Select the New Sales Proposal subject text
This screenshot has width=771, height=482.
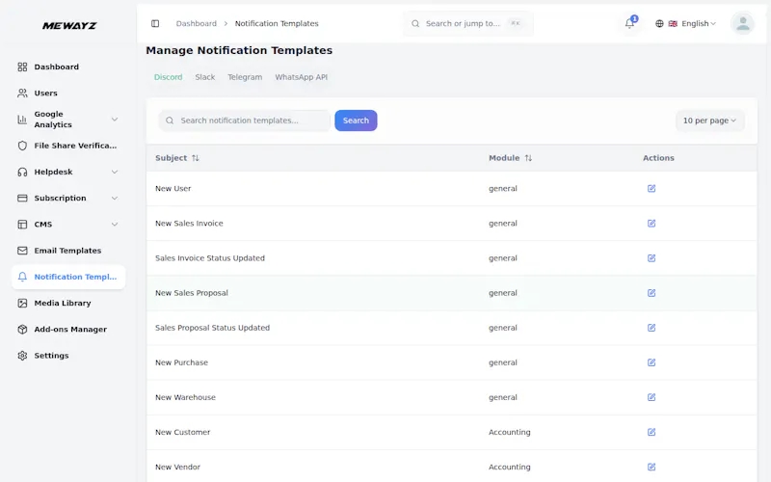click(x=192, y=293)
